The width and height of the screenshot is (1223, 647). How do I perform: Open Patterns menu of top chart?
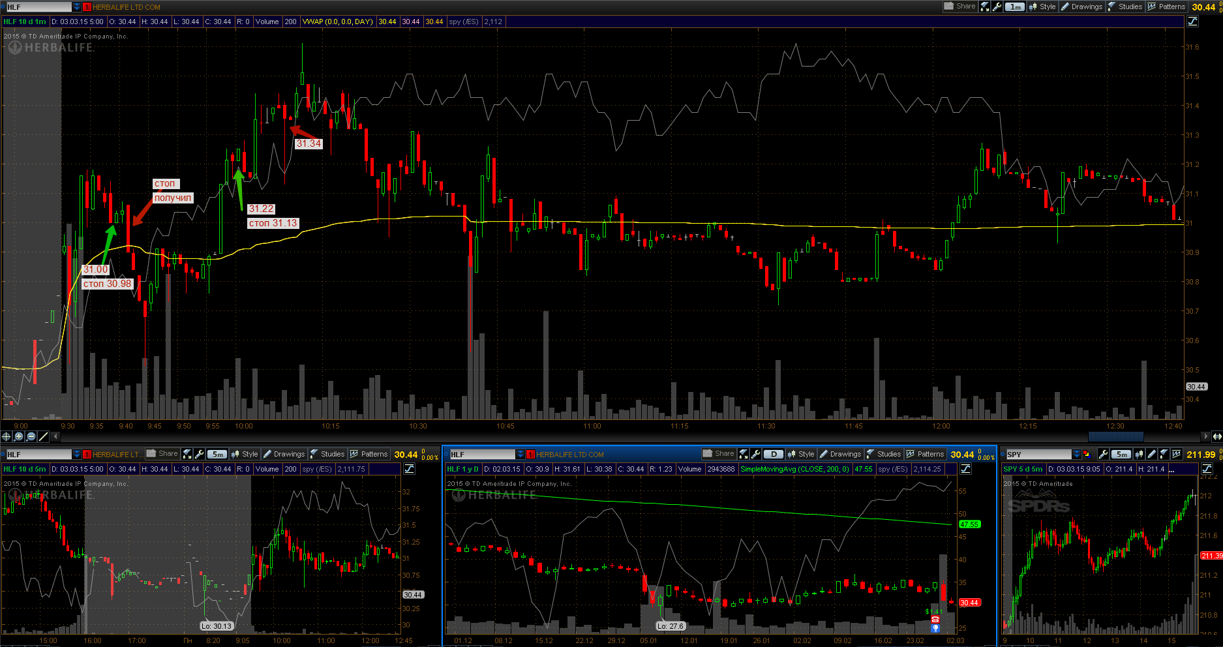(1166, 7)
